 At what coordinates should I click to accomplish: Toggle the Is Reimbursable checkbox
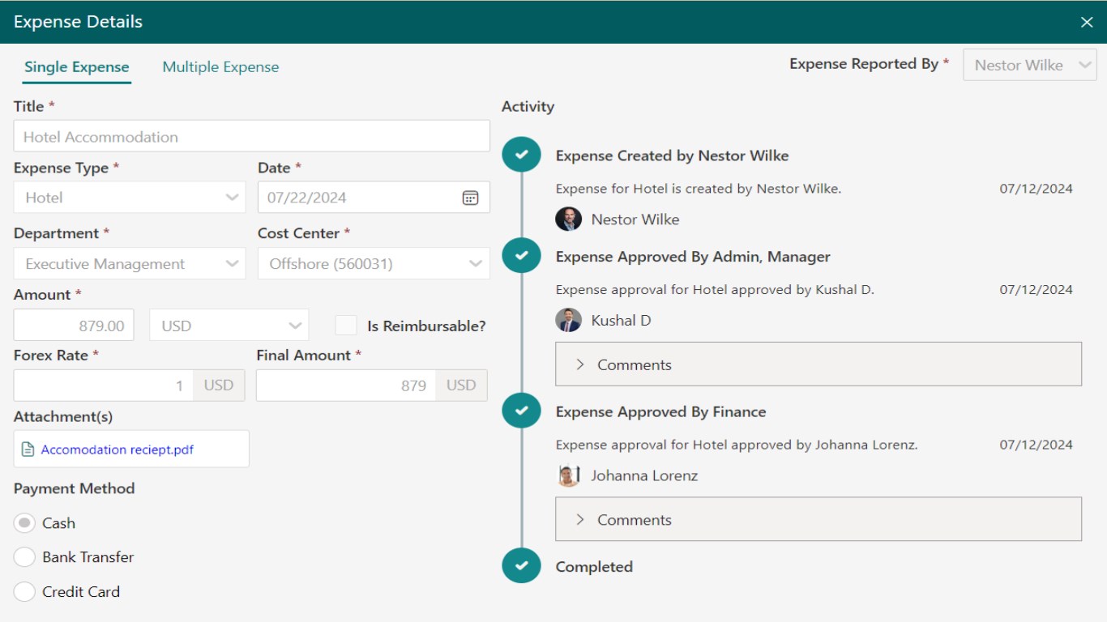(x=346, y=326)
